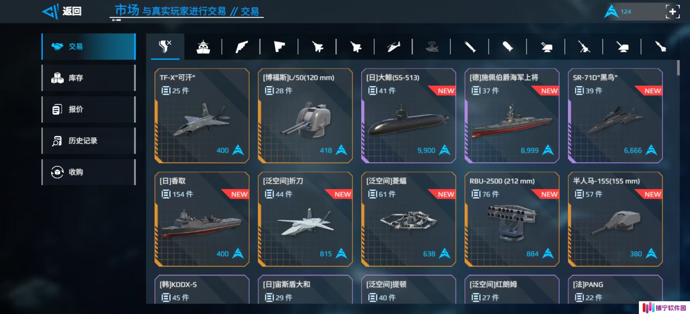The image size is (690, 314).
Task: Open the all-items filter icon tab
Action: 165,46
